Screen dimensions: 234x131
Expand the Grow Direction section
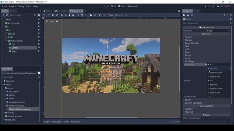click(192, 43)
